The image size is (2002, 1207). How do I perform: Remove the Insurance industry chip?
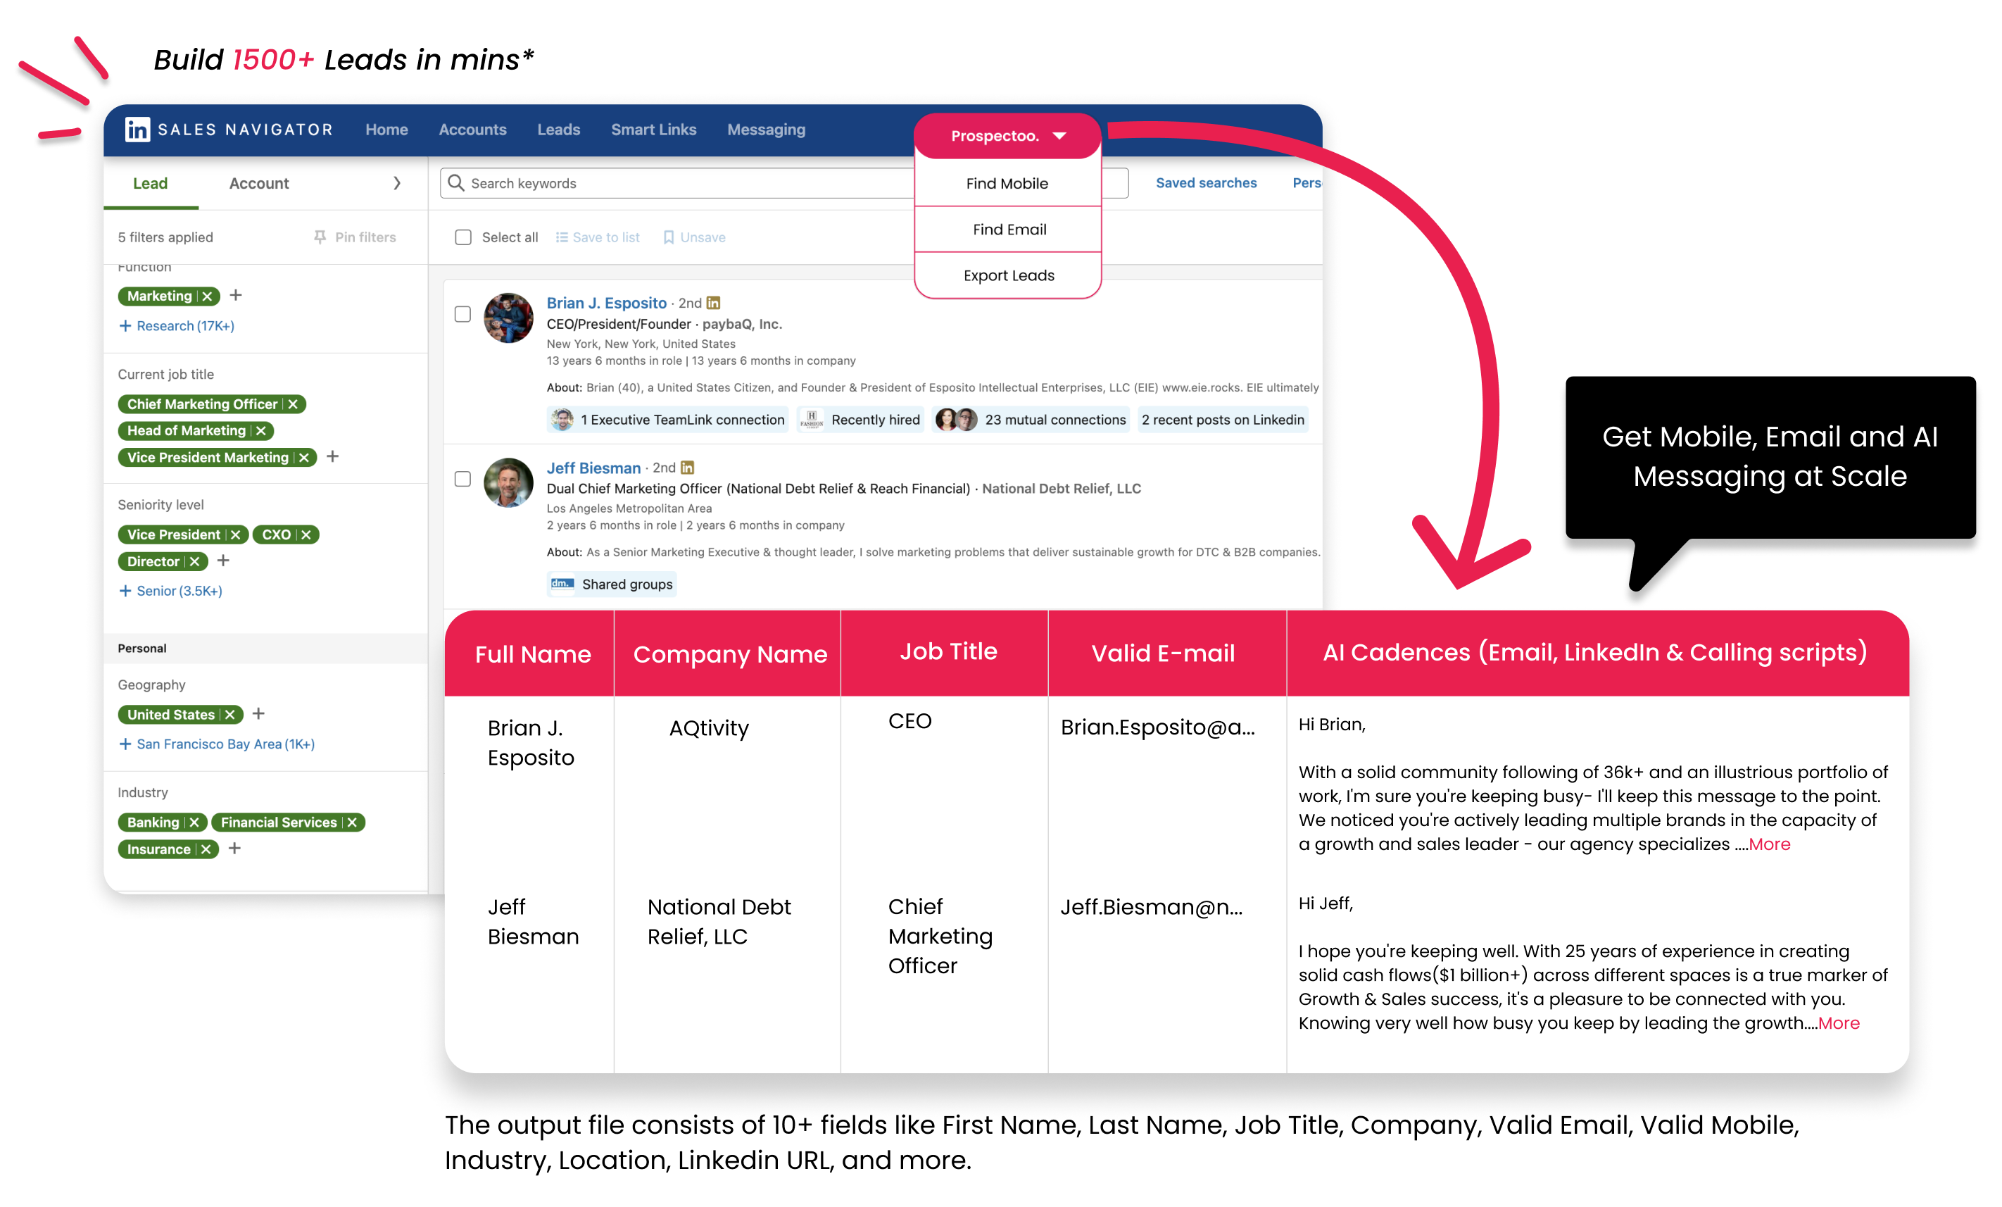[206, 849]
